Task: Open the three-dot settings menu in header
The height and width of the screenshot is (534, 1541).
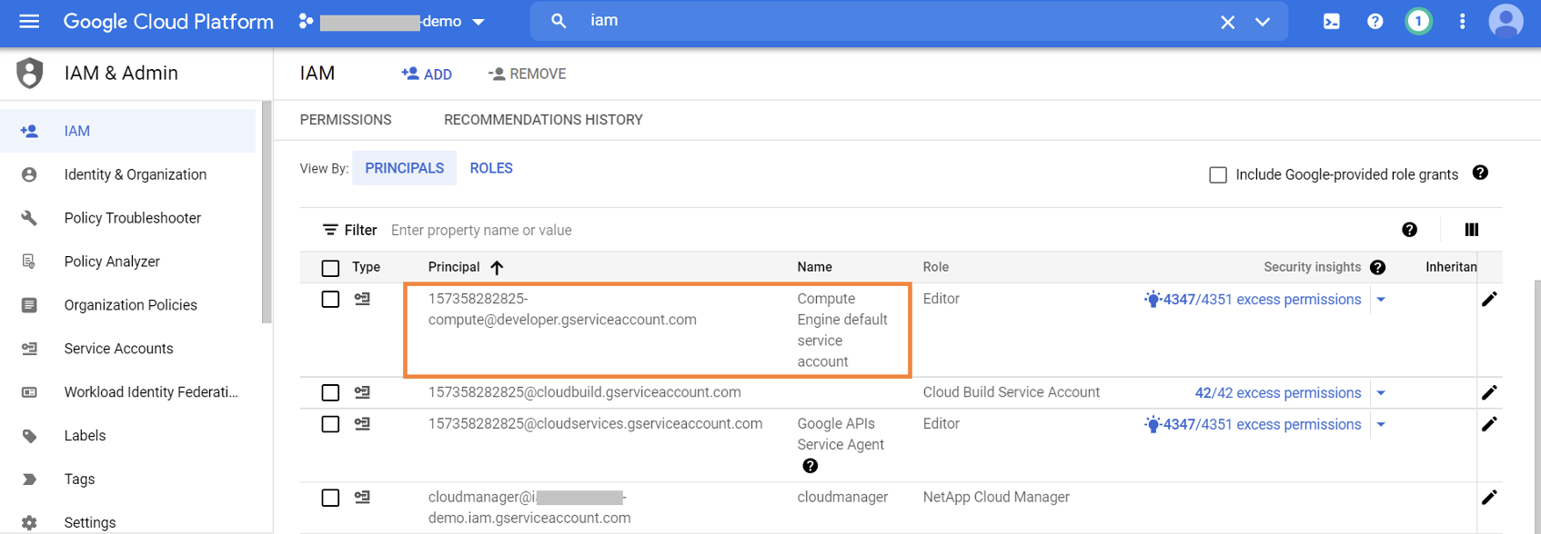Action: pos(1462,21)
